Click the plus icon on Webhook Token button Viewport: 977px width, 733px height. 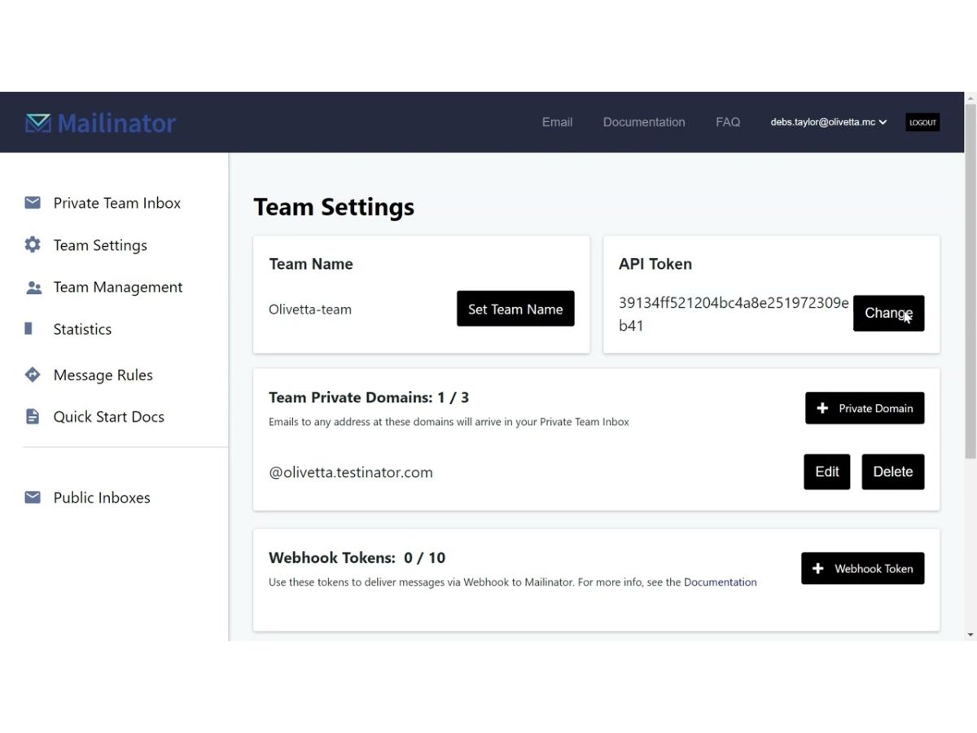pyautogui.click(x=818, y=568)
